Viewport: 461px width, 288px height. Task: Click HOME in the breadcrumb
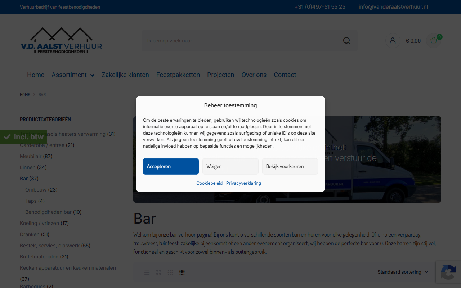tap(25, 95)
